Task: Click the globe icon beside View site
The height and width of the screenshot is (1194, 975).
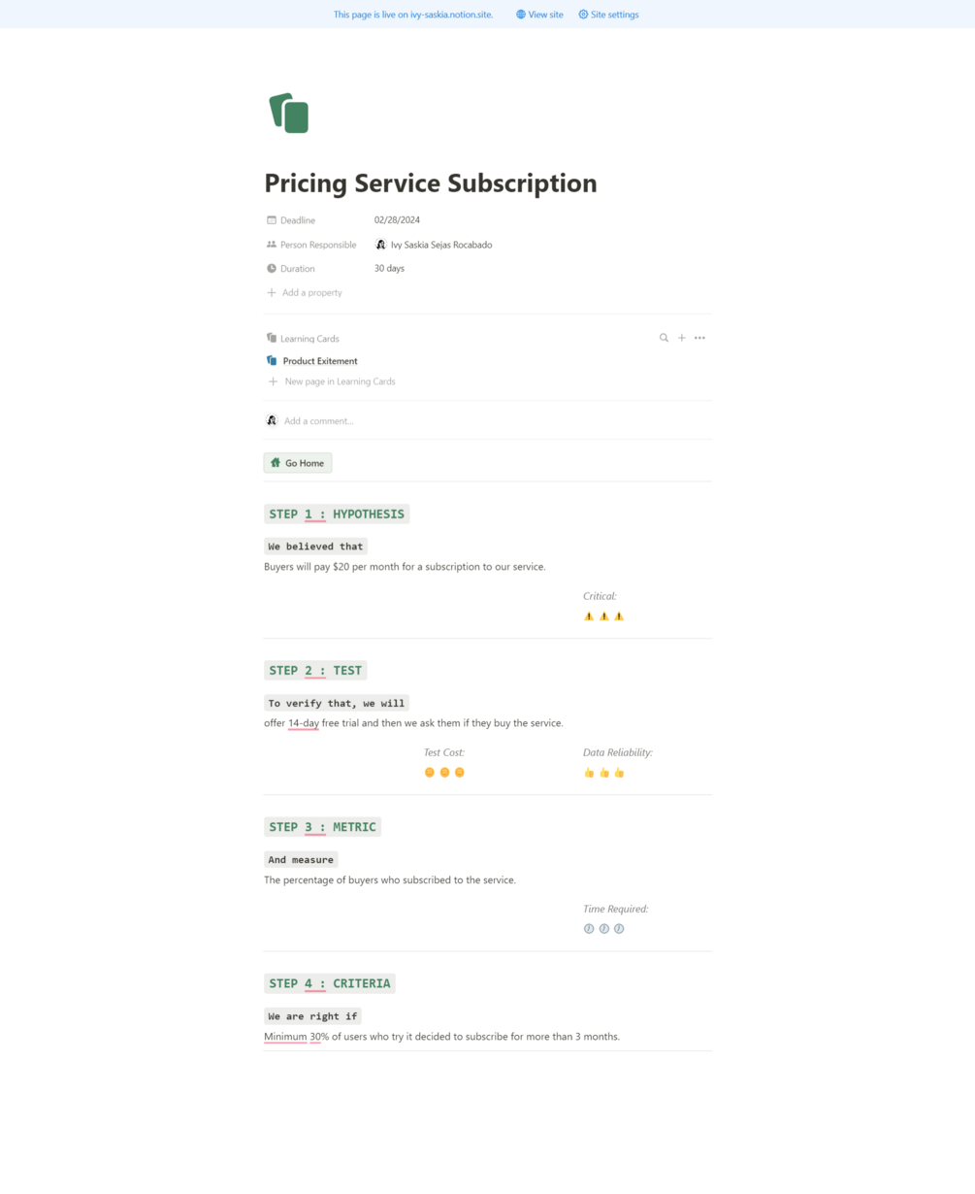Action: (521, 15)
